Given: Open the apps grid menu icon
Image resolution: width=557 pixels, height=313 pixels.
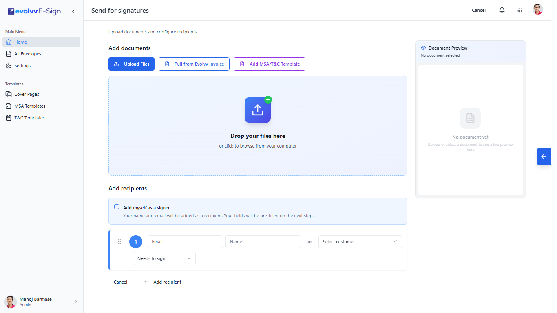Looking at the screenshot, I should tap(519, 10).
